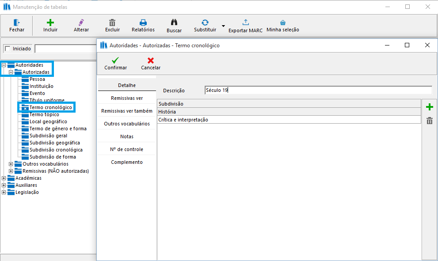The image size is (438, 261).
Task: Add a subdivision with green plus icon
Action: coord(429,107)
